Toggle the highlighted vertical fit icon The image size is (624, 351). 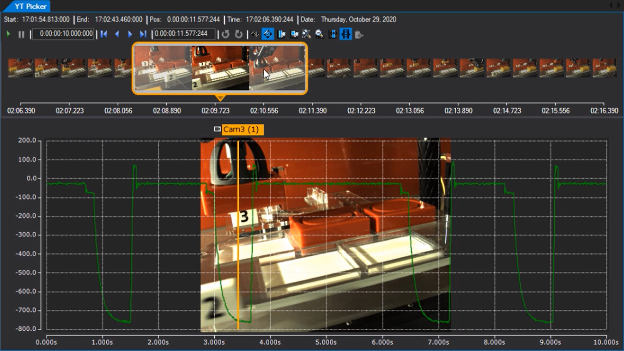(x=346, y=34)
